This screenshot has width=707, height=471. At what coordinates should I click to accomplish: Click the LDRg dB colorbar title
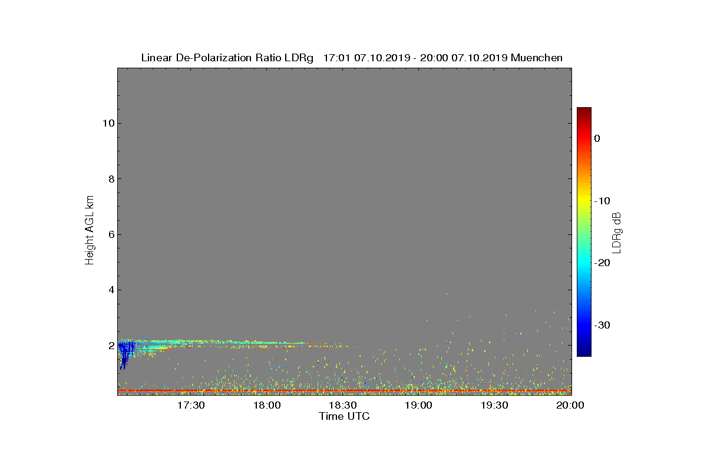tap(617, 232)
